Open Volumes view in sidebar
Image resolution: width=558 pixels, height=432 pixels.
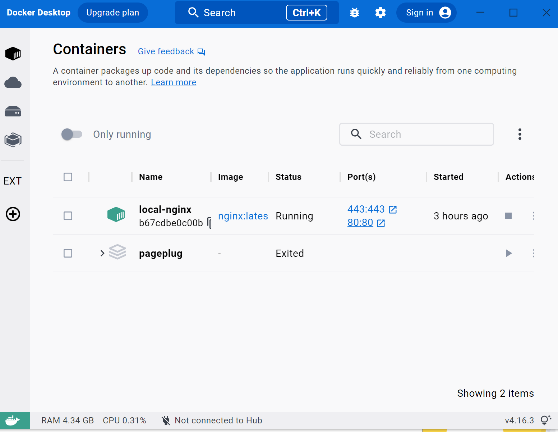coord(13,111)
